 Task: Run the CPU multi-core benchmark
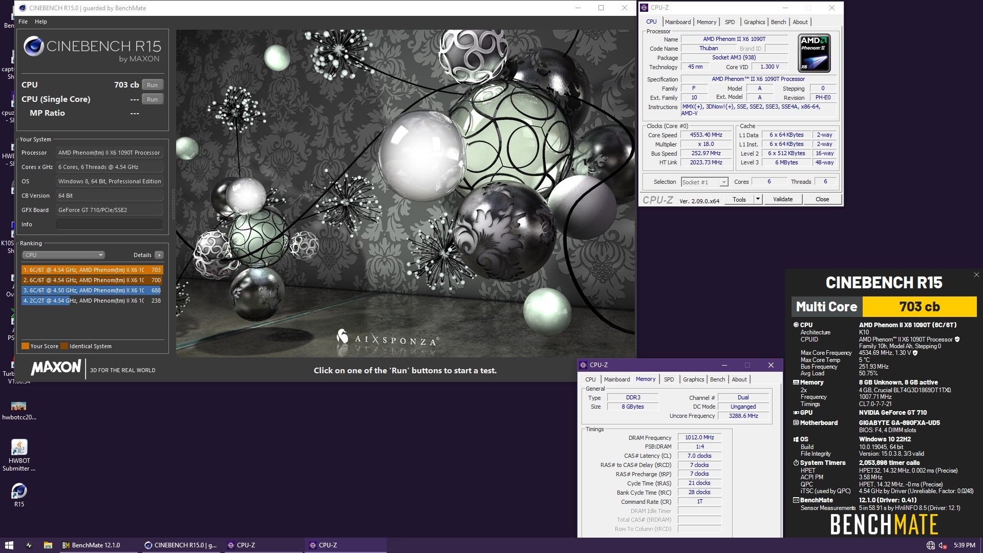152,85
